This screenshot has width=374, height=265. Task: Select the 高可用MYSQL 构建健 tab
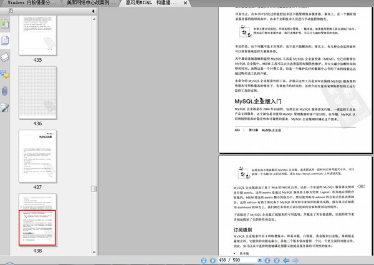[x=151, y=3]
